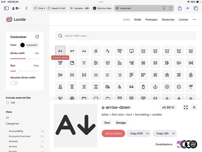Screen dimensions: 202x152
Task: Select the a-arrow-up icon tile
Action: click(x=72, y=51)
